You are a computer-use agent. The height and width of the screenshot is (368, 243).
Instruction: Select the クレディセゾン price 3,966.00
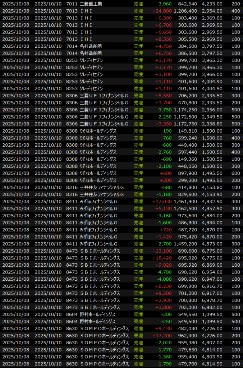(x=212, y=74)
